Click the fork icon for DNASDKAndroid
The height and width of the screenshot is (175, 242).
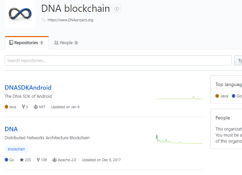pyautogui.click(x=23, y=107)
